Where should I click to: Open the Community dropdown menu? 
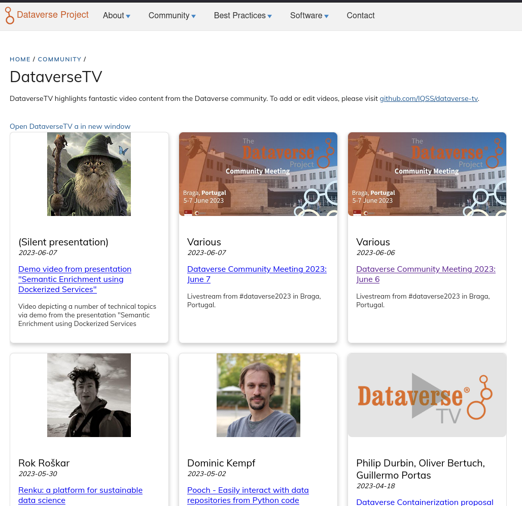(x=172, y=16)
